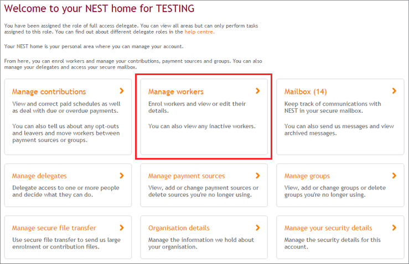Open Manage payment sources heading
Screen dimensions: 409x264
pos(187,176)
